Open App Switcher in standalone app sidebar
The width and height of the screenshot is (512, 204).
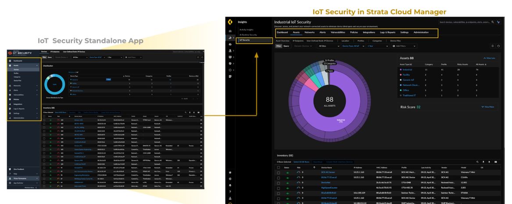(x=18, y=183)
